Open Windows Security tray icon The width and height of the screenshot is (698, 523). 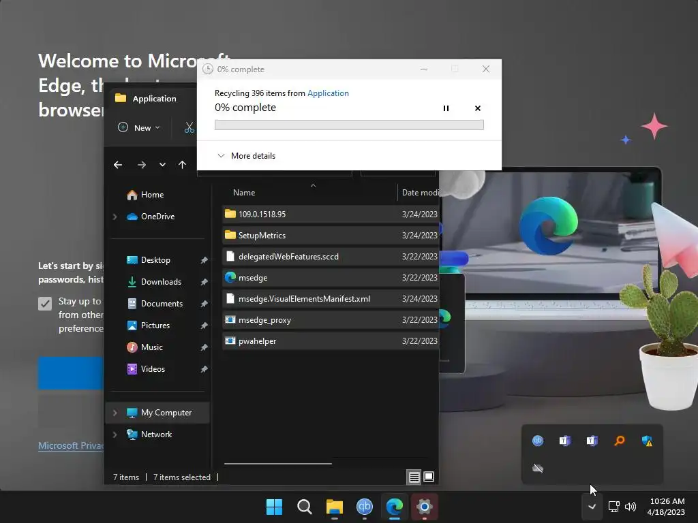pos(648,441)
